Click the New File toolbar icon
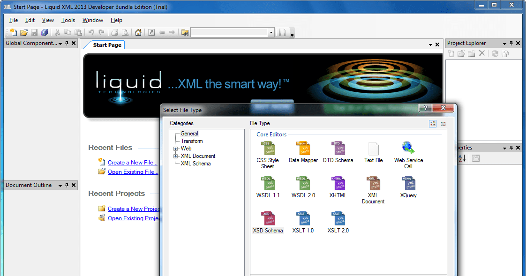The height and width of the screenshot is (276, 526). [14, 32]
